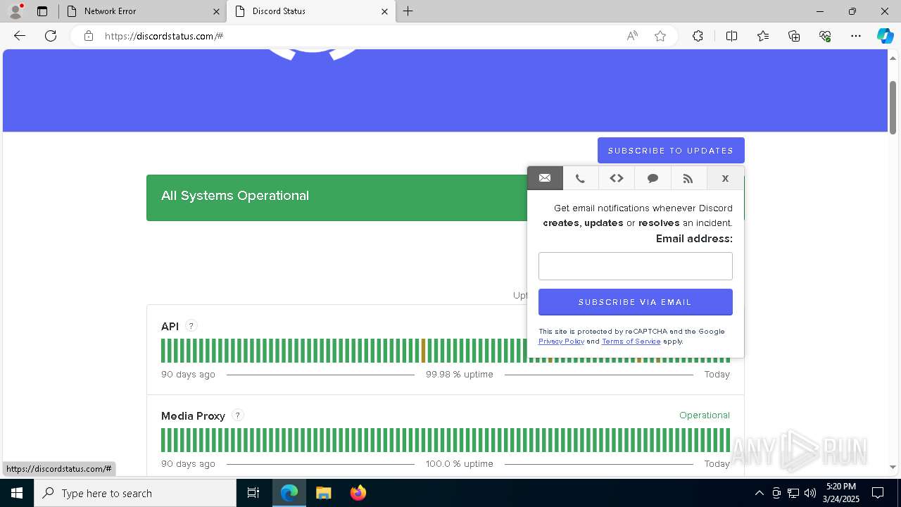Open browser profile avatar icon
901x507 pixels.
15,11
